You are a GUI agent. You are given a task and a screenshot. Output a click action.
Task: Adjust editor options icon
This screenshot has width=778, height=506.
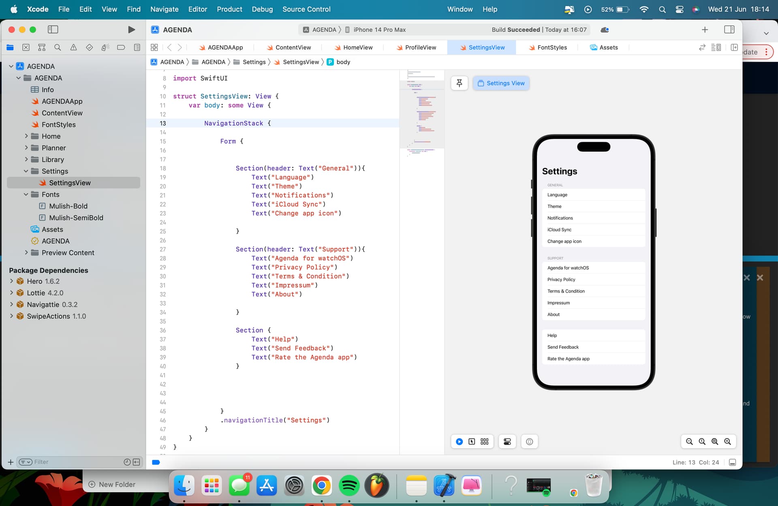(716, 47)
